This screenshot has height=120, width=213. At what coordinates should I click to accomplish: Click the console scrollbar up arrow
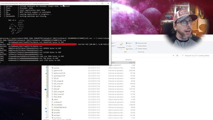coord(110,6)
